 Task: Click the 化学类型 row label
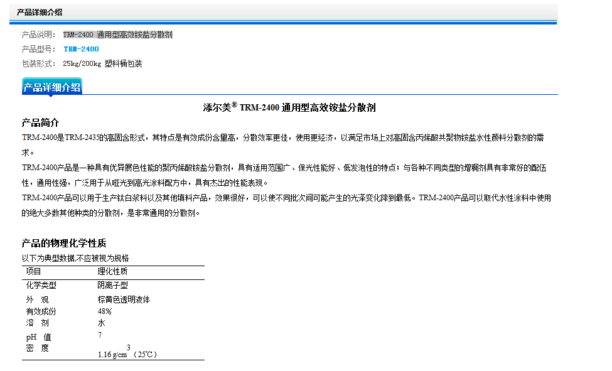41,285
